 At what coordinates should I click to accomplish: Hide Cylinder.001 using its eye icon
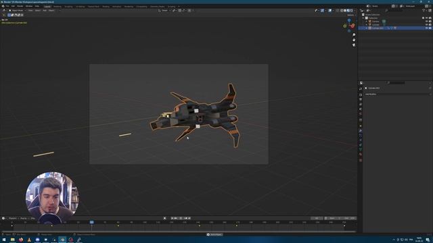[427, 28]
